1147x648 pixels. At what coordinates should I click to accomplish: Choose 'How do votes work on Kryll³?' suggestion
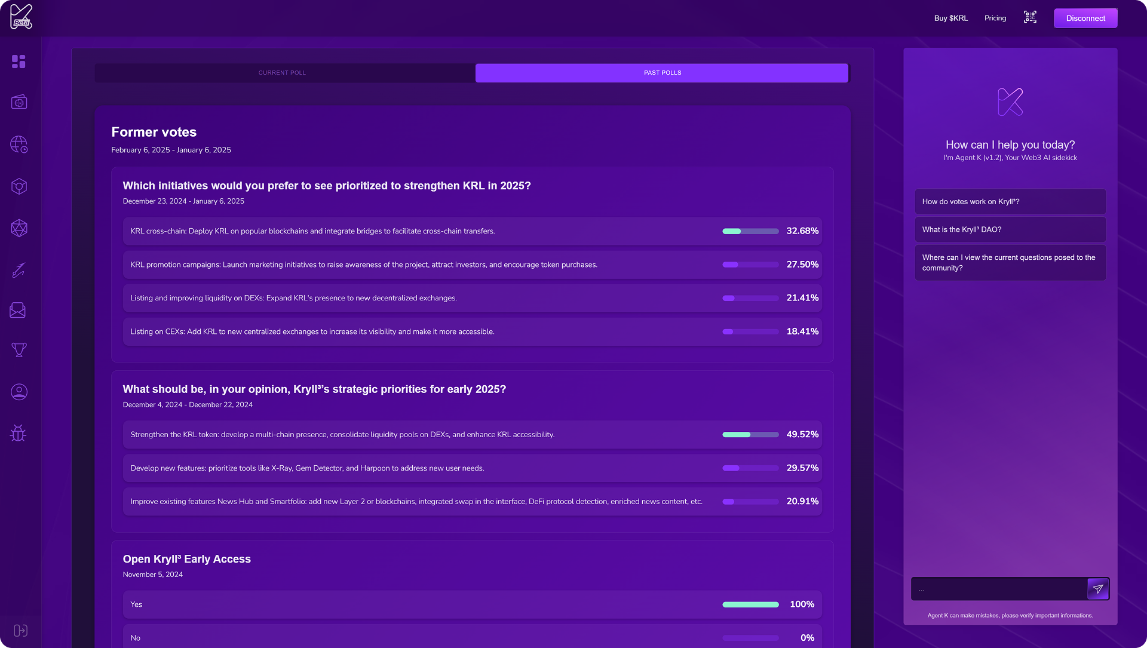[1010, 202]
